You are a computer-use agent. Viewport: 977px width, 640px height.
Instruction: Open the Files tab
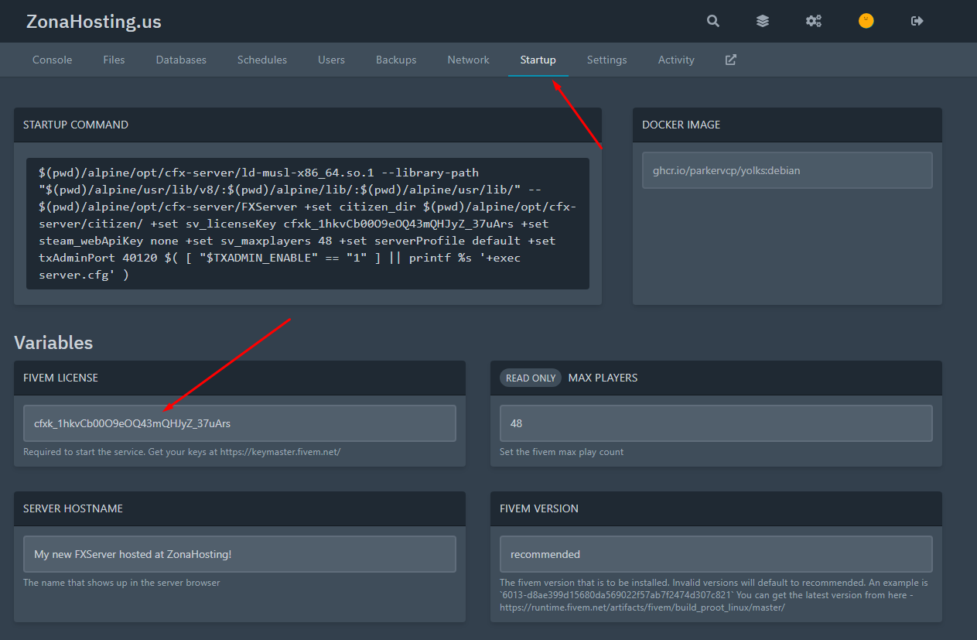click(114, 60)
